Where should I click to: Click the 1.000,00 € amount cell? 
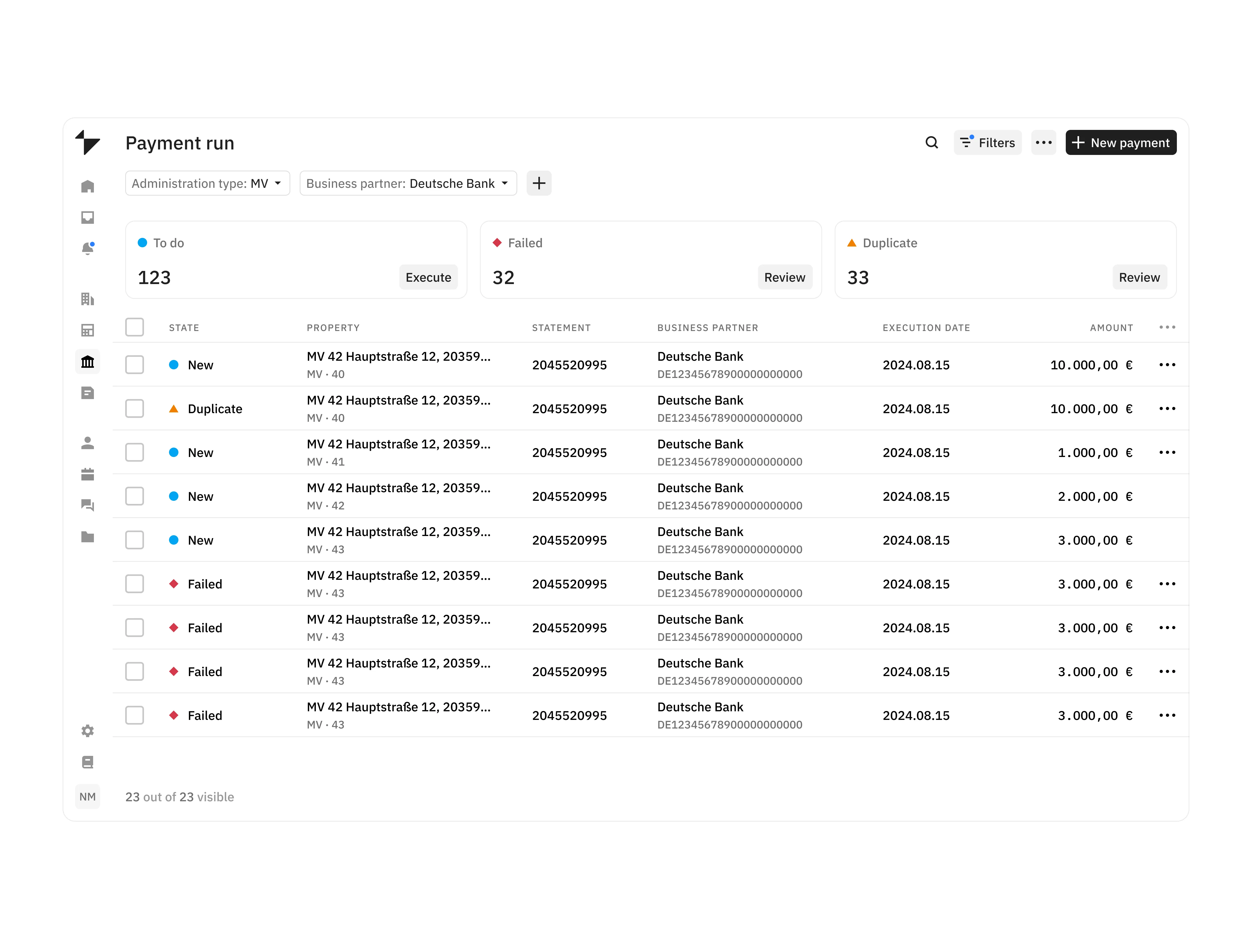coord(1095,453)
